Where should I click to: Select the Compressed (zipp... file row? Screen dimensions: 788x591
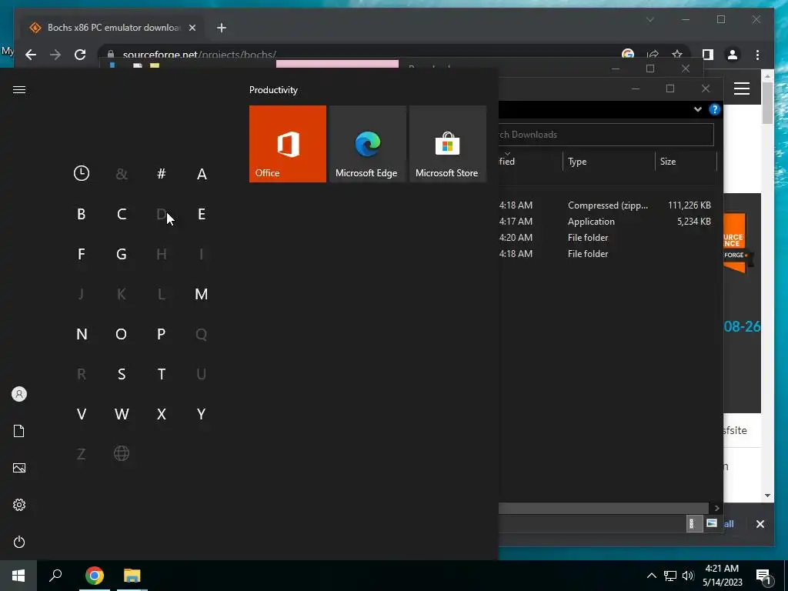coord(606,205)
